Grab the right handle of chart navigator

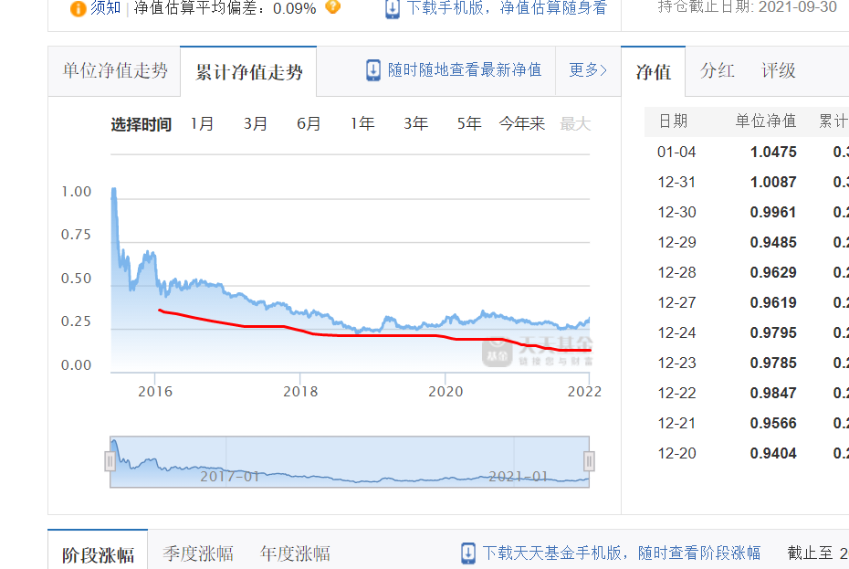[589, 462]
